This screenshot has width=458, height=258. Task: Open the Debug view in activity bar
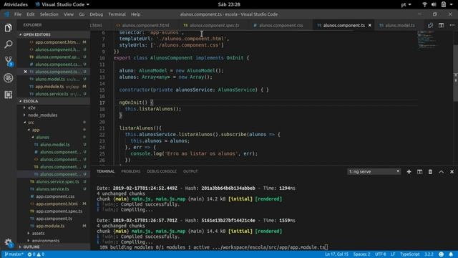8,78
